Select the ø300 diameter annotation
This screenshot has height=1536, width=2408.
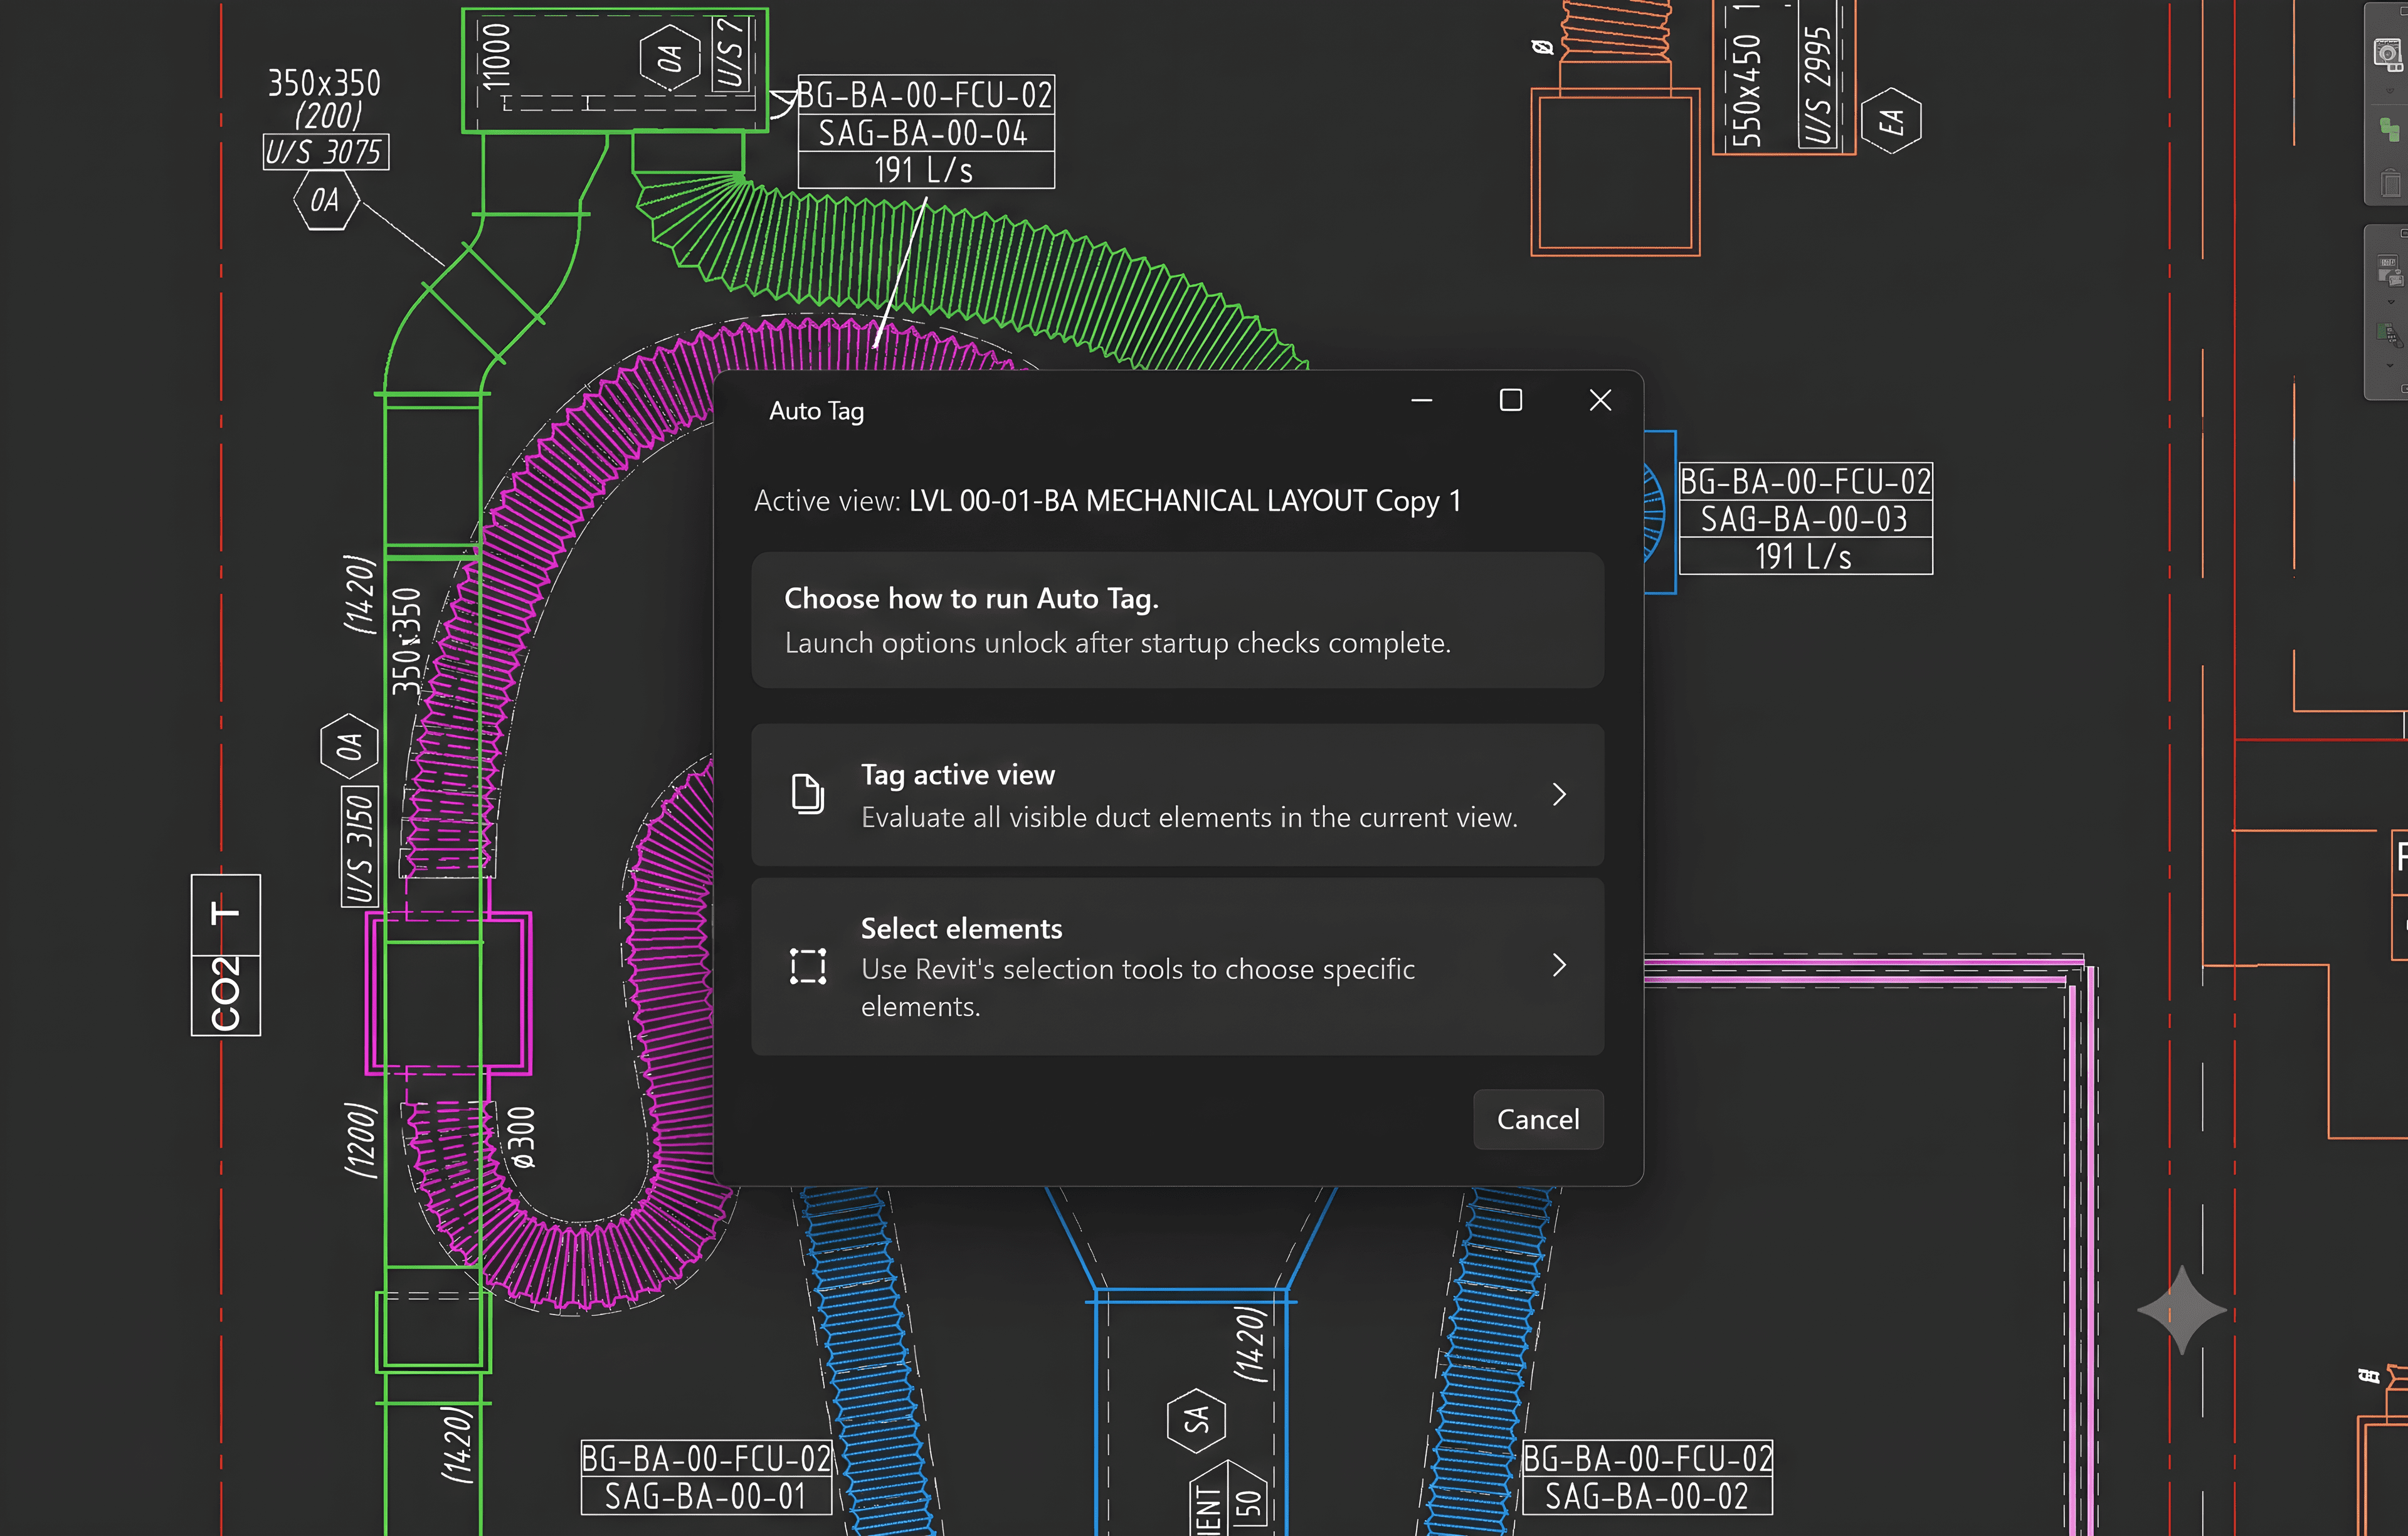tap(521, 1137)
